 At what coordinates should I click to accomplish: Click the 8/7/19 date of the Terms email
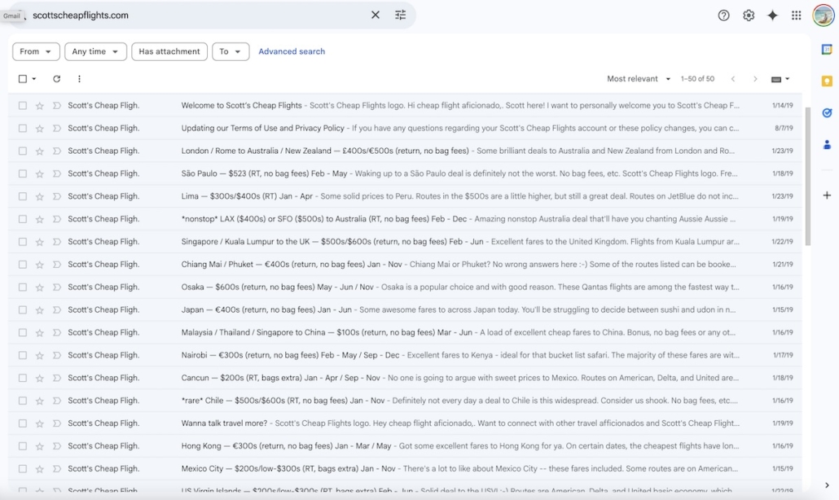[784, 129]
